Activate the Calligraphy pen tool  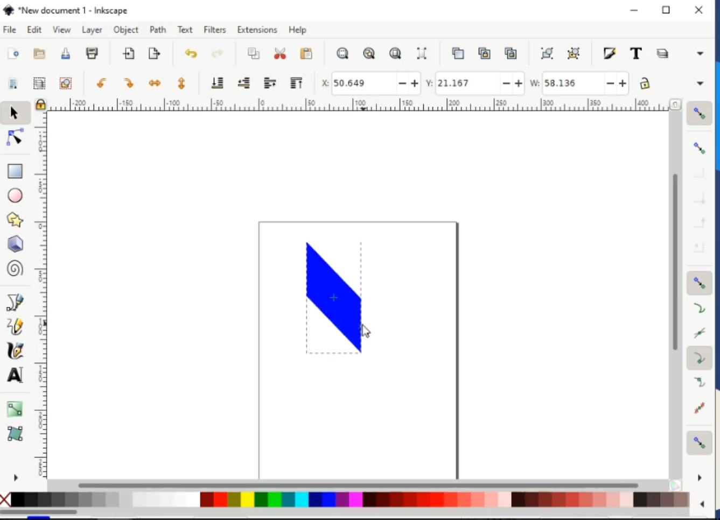point(15,351)
